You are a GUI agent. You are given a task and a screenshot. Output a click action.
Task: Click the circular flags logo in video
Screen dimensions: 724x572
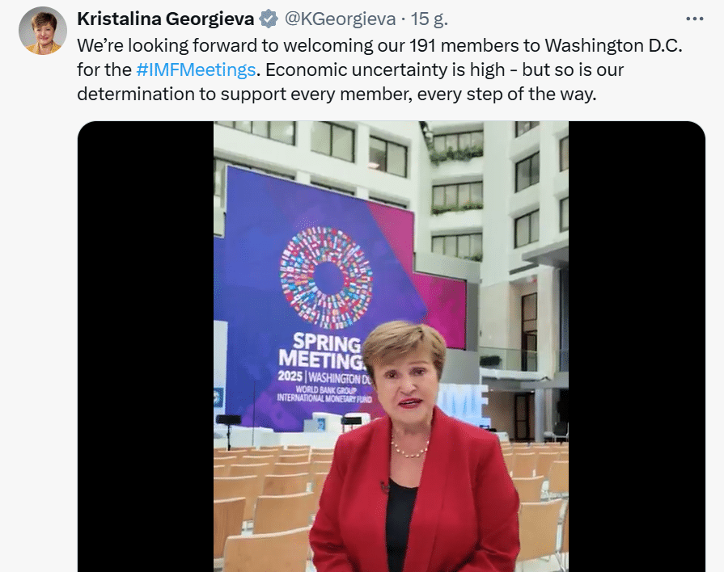[326, 278]
